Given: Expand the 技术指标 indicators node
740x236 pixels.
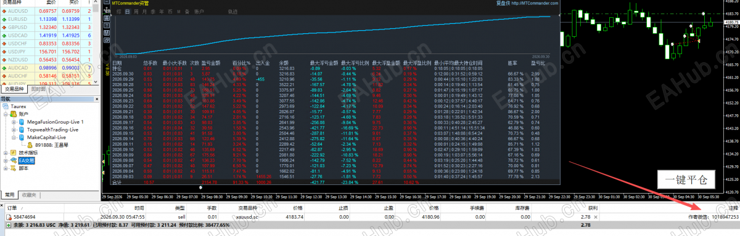Looking at the screenshot, I should pyautogui.click(x=5, y=153).
